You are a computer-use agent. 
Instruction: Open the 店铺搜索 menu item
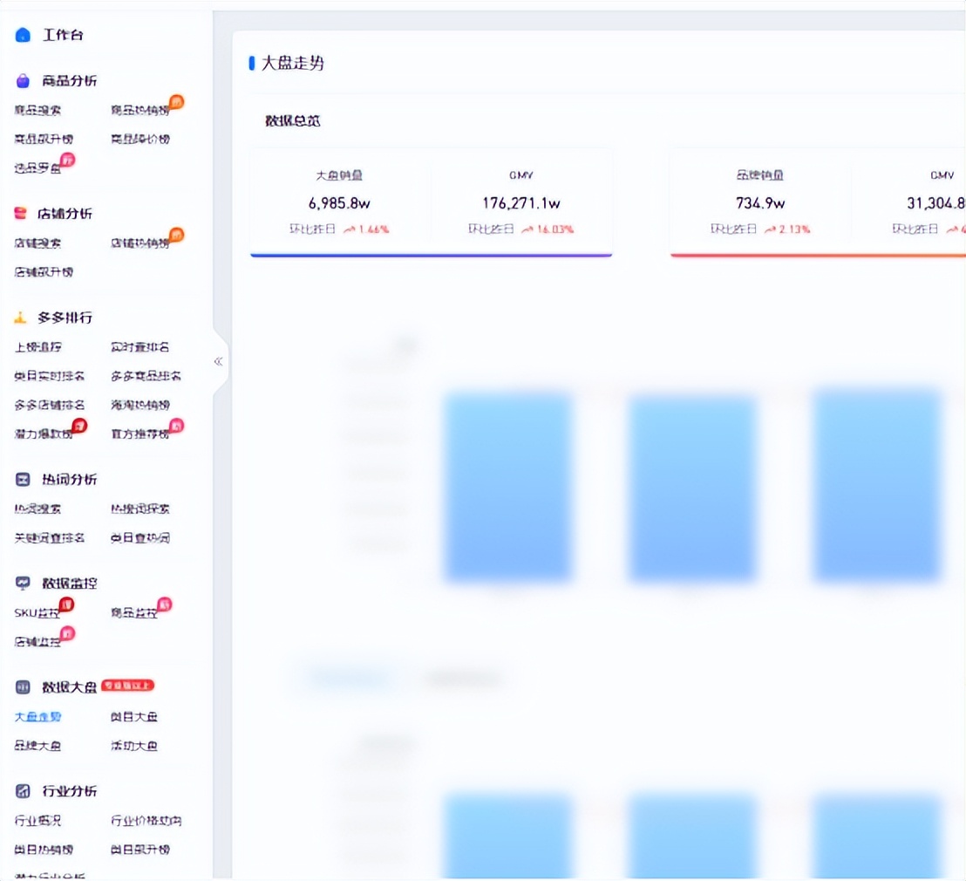[37, 243]
